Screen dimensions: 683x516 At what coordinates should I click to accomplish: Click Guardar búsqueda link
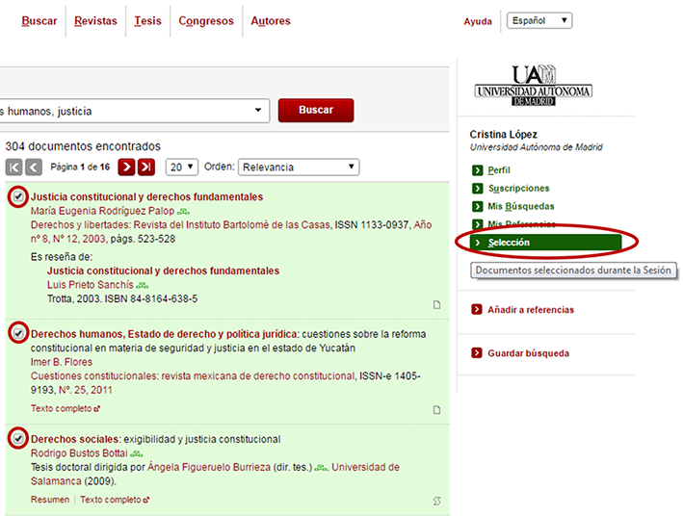[x=528, y=353]
